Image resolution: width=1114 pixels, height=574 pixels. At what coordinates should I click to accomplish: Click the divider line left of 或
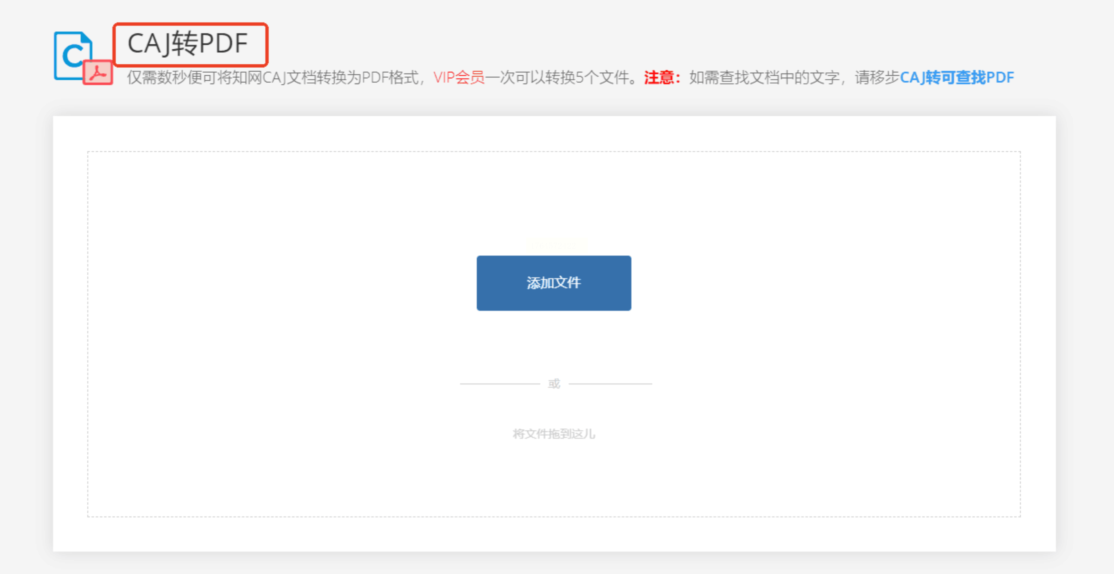(499, 384)
